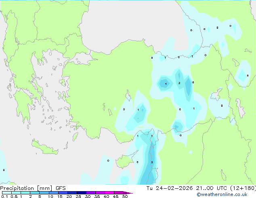Click the '21..00 UTC' time text
256x198 pixels.
(212, 188)
